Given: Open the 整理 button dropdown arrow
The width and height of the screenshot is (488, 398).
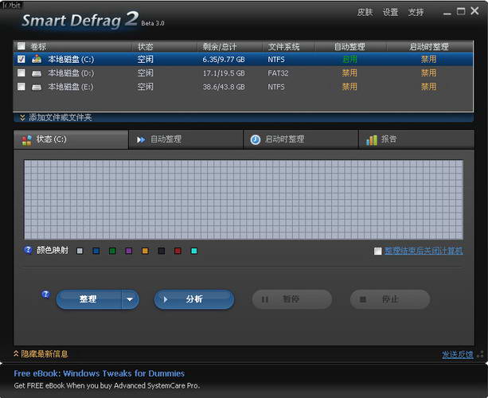Looking at the screenshot, I should tap(130, 299).
